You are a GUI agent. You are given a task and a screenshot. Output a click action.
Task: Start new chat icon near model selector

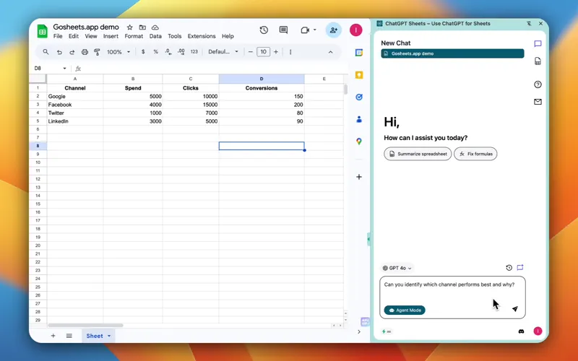click(x=520, y=267)
